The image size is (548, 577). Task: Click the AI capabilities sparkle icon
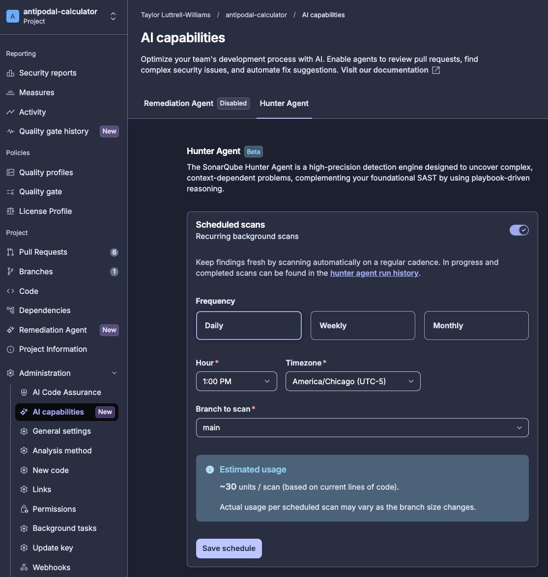coord(24,412)
